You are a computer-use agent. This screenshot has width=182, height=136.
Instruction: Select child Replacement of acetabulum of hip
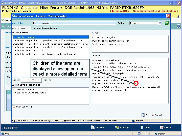(x=109, y=90)
